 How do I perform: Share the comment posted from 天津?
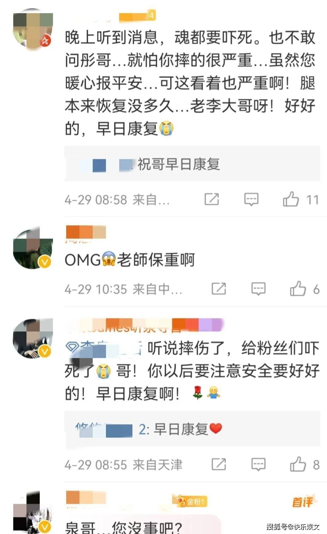pos(219,464)
